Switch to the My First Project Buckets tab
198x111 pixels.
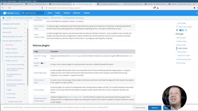[132, 4]
